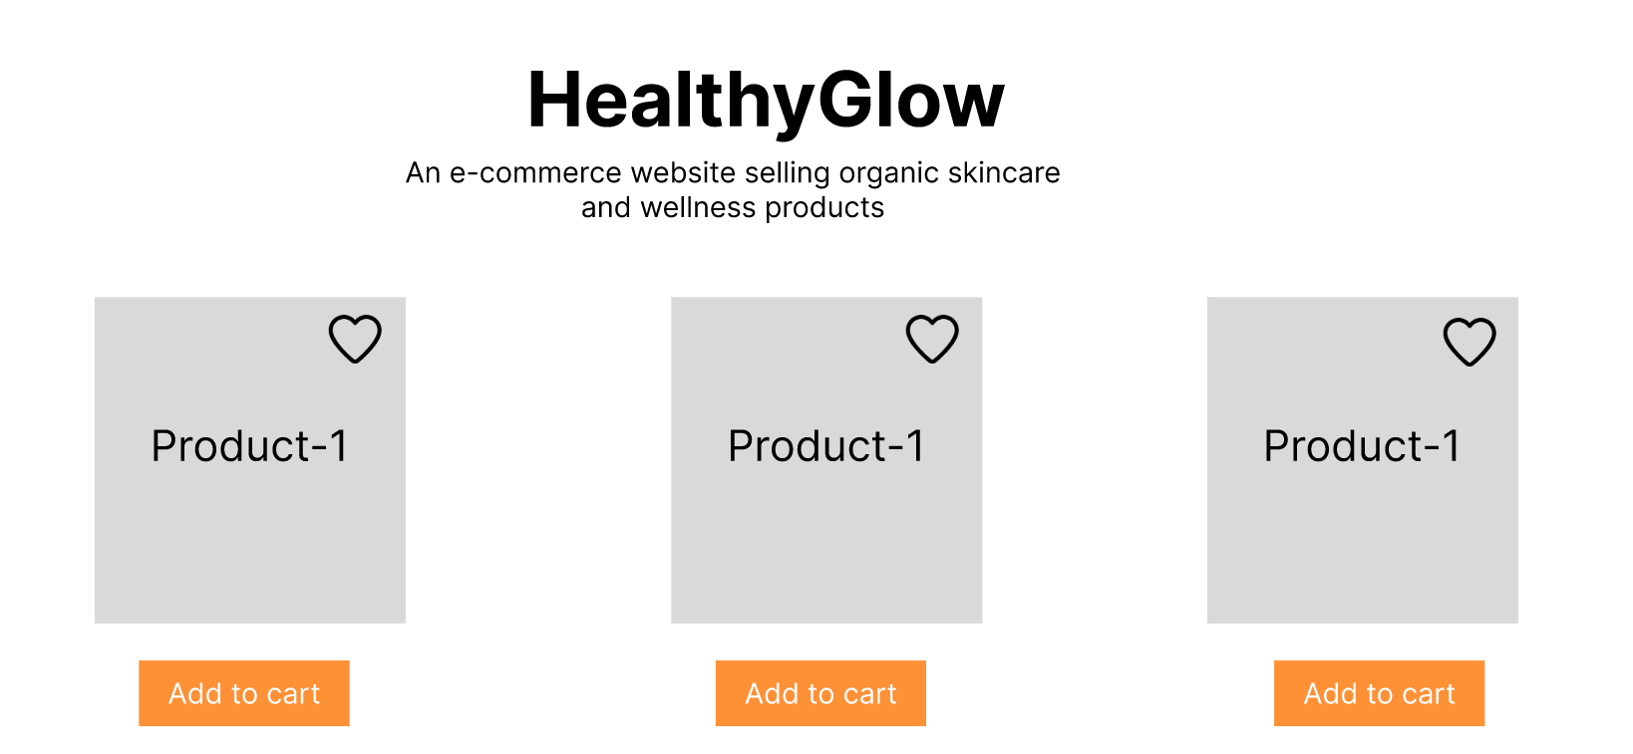Click Add to cart under right product
Screen dimensions: 1633x754
coord(1379,693)
